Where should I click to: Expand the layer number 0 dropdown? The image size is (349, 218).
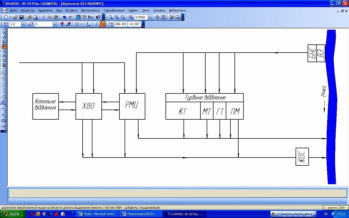point(55,24)
